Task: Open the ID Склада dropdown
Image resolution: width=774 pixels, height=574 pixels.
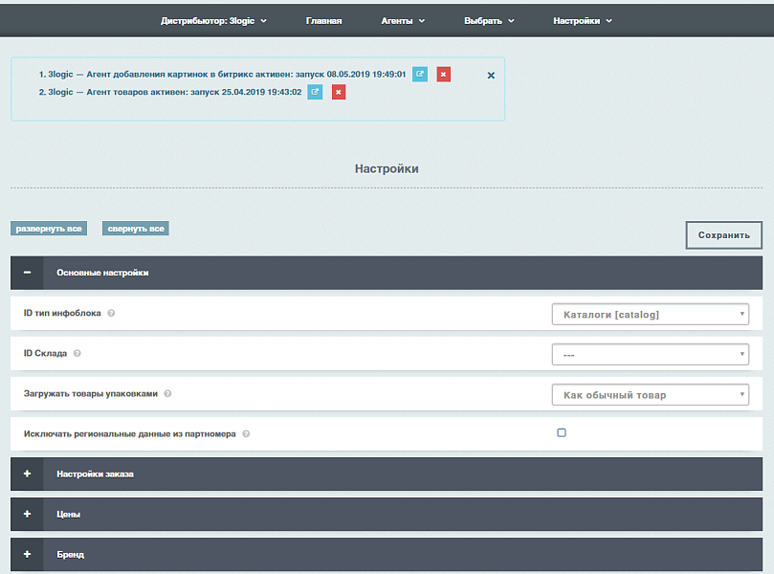Action: pyautogui.click(x=650, y=354)
